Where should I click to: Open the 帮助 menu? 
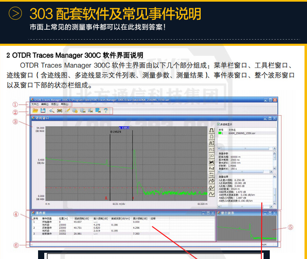coord(65,104)
